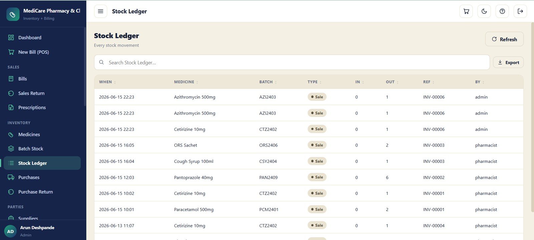Sort table by OUT column
The image size is (534, 240).
point(392,82)
